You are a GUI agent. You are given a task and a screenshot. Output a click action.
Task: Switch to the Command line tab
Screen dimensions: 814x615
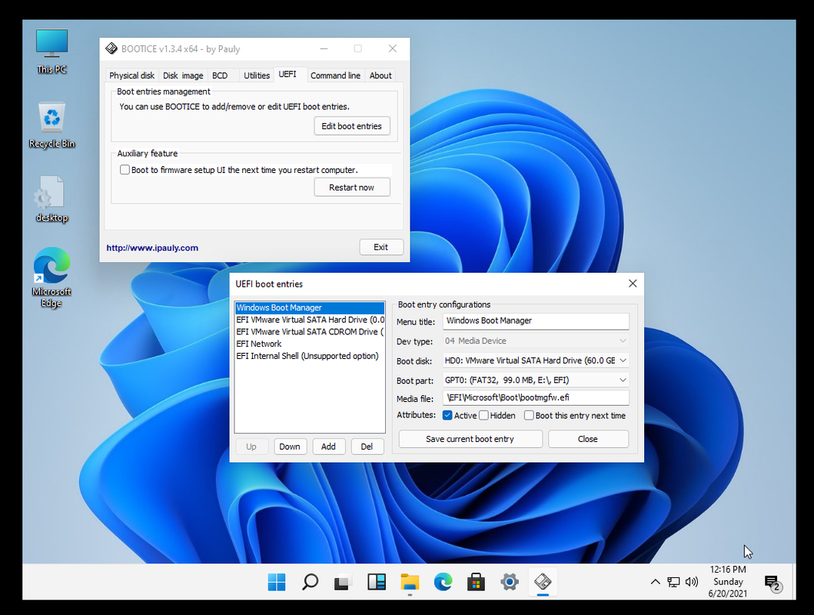[335, 75]
